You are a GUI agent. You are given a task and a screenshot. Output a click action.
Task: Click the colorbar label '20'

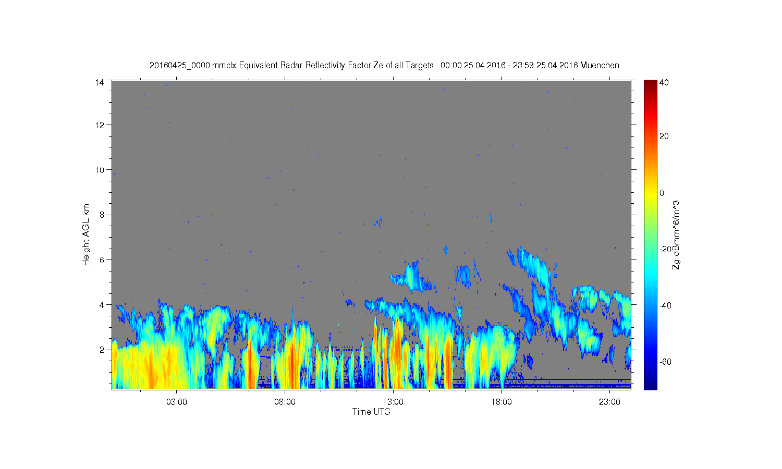click(x=664, y=137)
